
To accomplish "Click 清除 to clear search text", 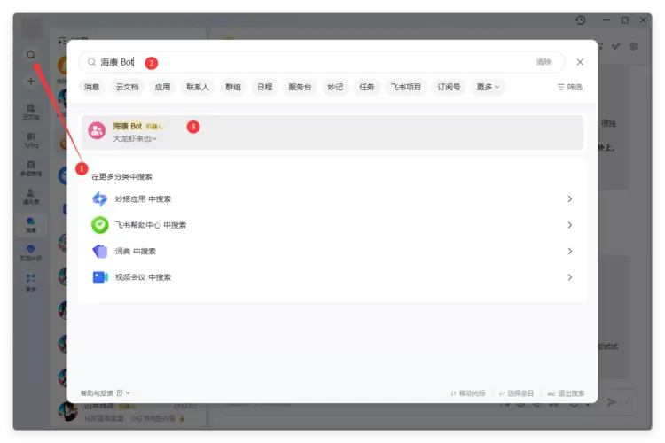I will (x=543, y=62).
